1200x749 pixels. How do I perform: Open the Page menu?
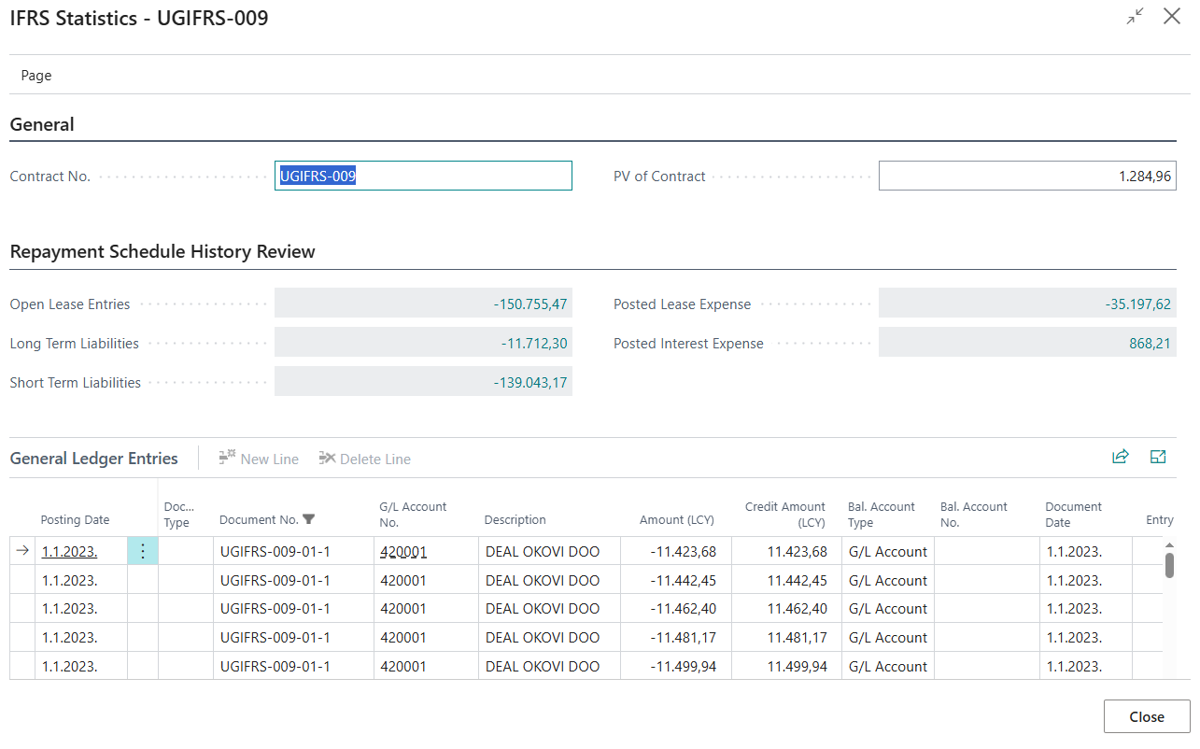(x=36, y=75)
